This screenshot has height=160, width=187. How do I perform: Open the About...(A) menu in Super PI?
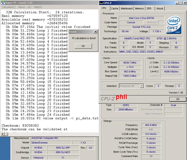click(x=25, y=7)
